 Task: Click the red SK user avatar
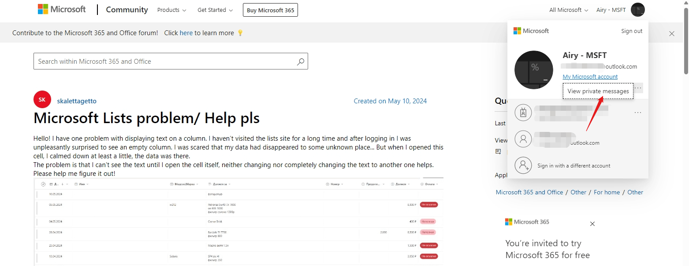(42, 99)
